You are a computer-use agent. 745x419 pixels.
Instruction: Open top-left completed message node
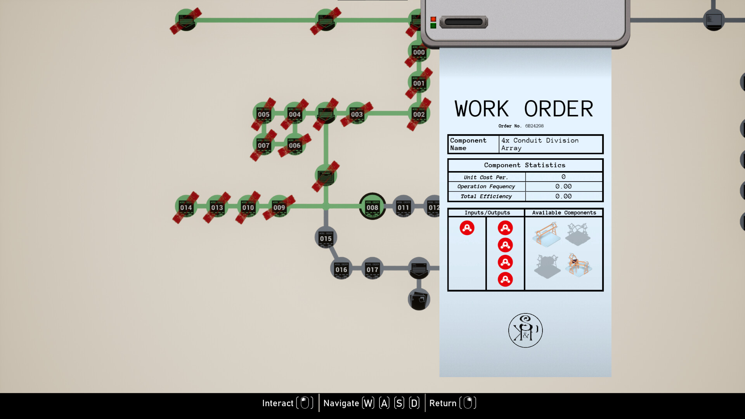point(186,20)
